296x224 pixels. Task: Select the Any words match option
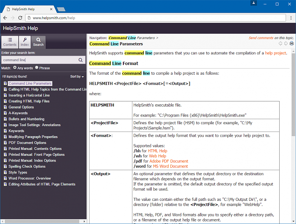pos(15,68)
